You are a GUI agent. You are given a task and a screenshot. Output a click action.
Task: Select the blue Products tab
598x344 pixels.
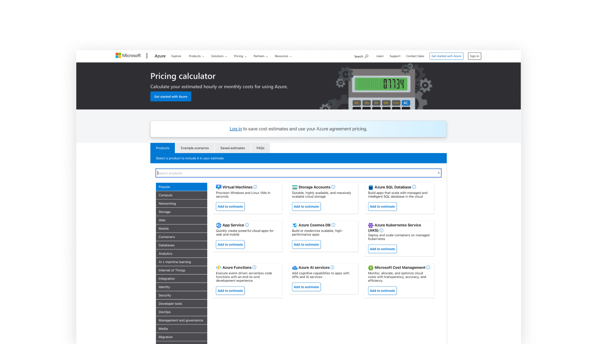[x=163, y=148]
